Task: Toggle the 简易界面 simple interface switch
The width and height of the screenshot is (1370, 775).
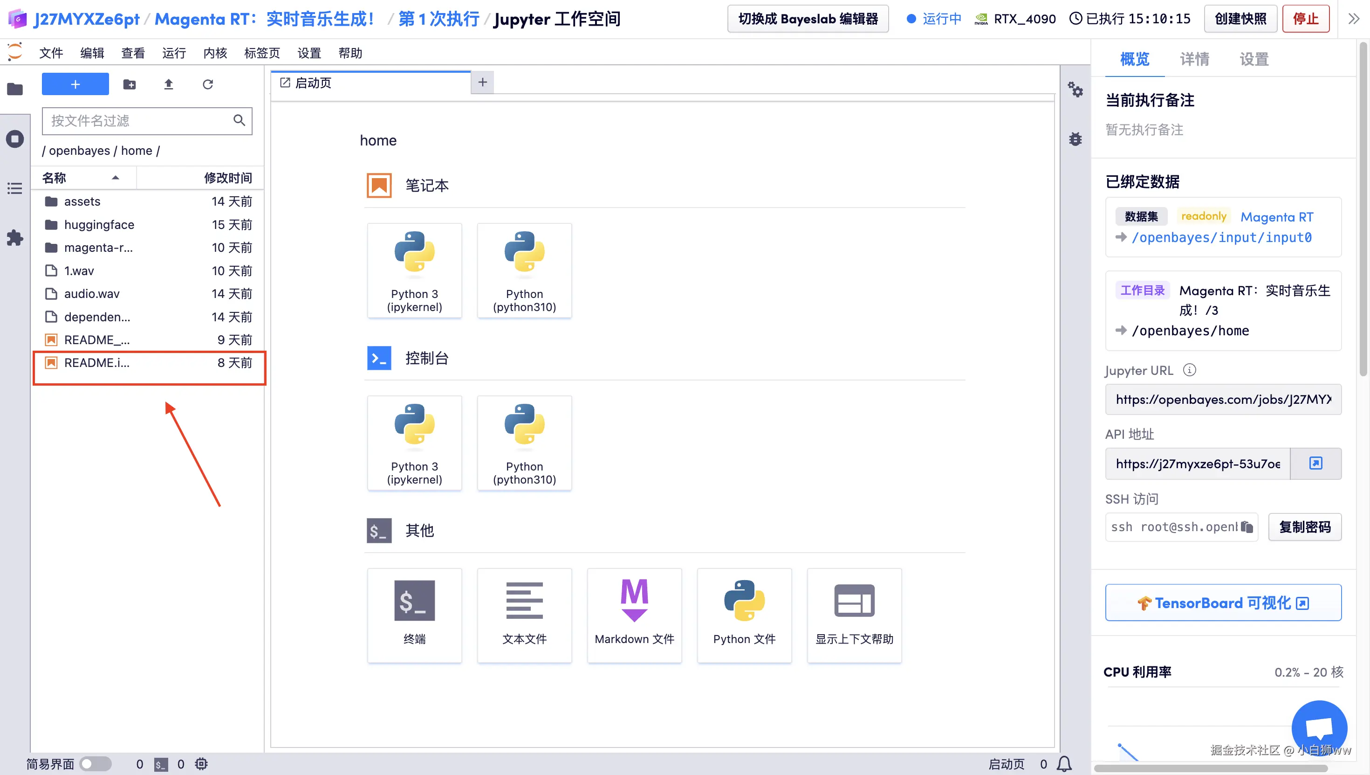Action: click(x=95, y=764)
